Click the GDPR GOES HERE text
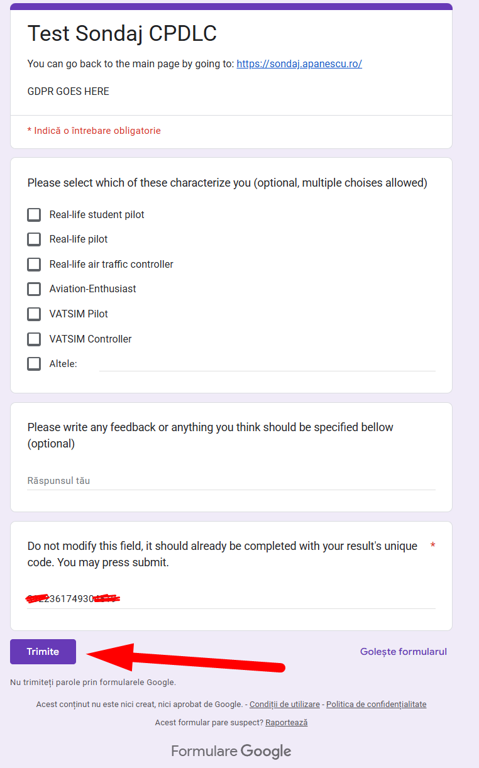This screenshot has height=768, width=479. pos(69,92)
